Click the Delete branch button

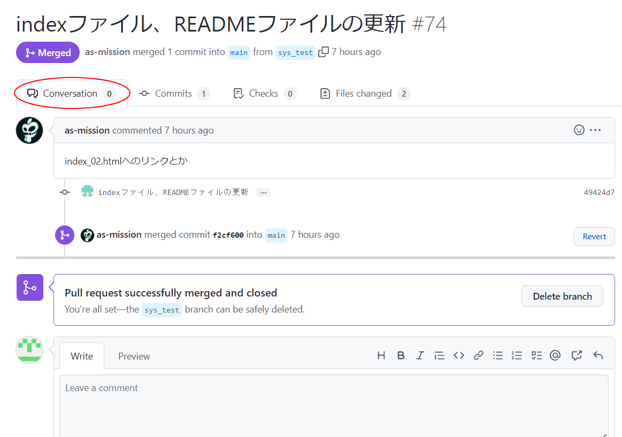(562, 296)
